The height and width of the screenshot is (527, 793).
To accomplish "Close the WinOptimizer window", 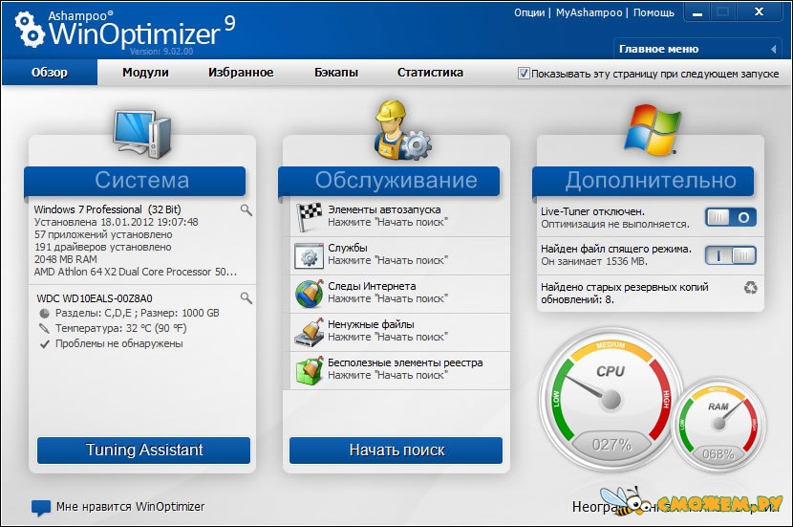I will click(760, 12).
